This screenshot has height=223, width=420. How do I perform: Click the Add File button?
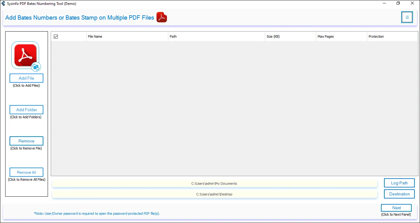[26, 78]
